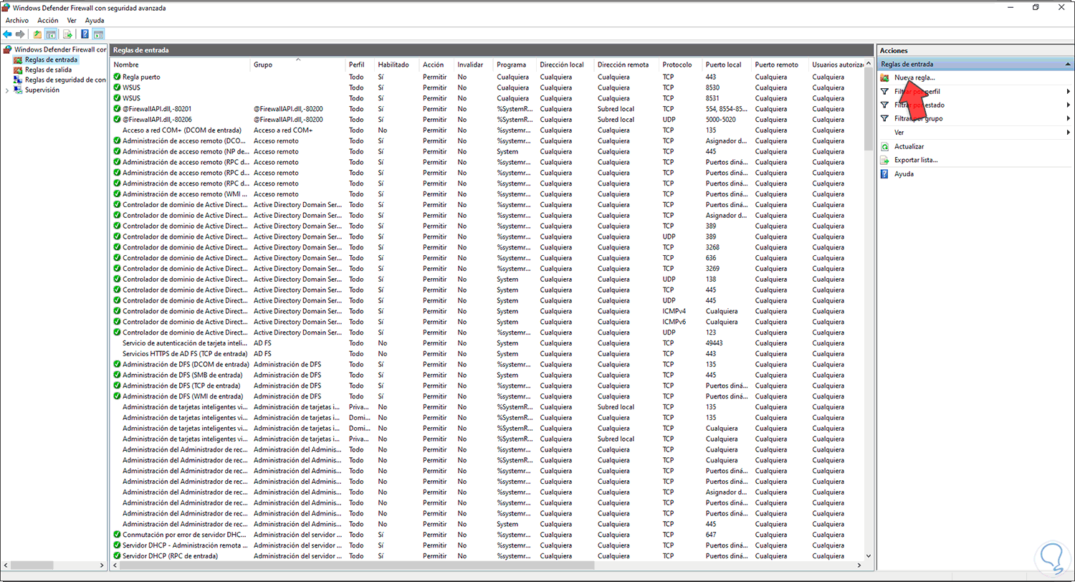Expand the Supervisión tree node arrow
This screenshot has width=1075, height=582.
[7, 90]
